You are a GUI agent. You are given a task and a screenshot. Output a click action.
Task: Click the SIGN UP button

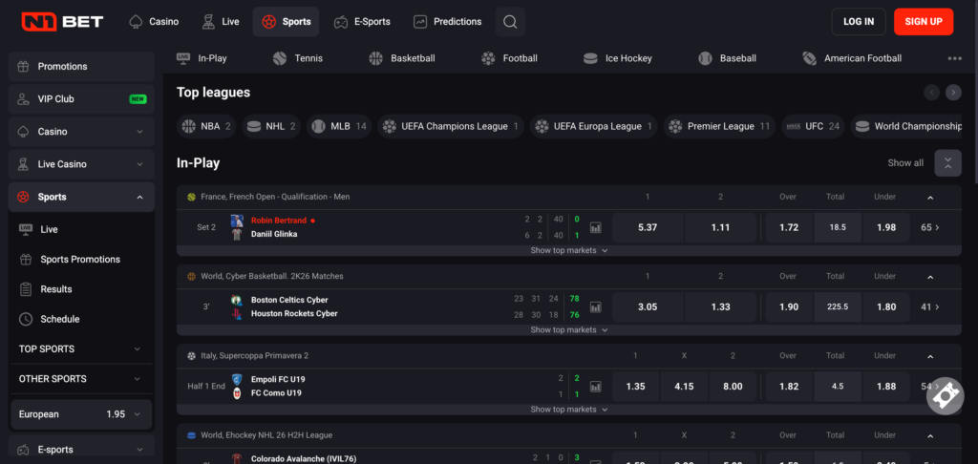[924, 22]
